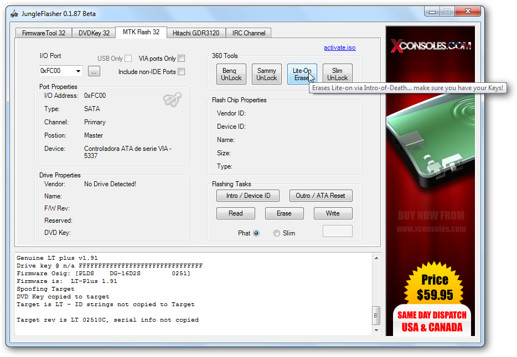This screenshot has height=357, width=517.
Task: Click the Lite-On Erase button
Action: [302, 74]
